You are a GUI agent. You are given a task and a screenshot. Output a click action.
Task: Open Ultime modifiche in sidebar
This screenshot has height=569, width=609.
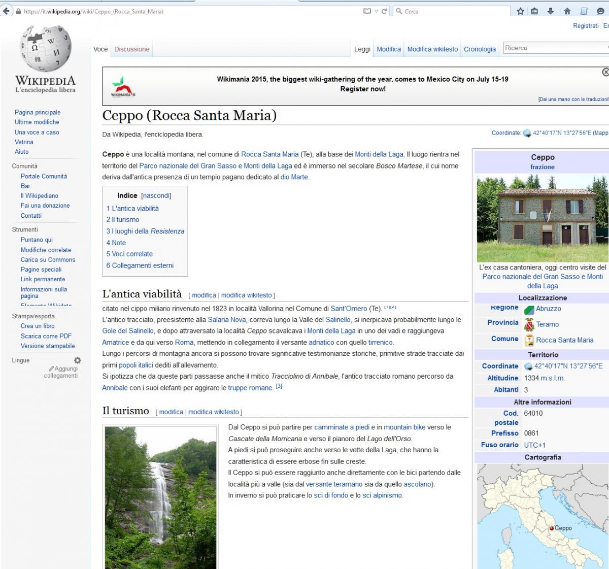[x=37, y=122]
